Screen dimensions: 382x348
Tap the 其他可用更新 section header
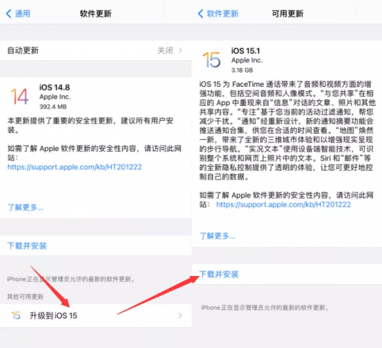pyautogui.click(x=25, y=296)
